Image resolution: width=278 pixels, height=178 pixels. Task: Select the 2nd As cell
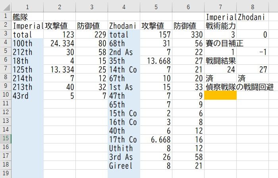[124, 52]
